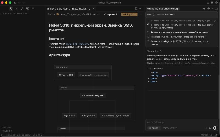Click the 'Started to-do' status line
This screenshot has height=137, width=220.
[x=181, y=63]
